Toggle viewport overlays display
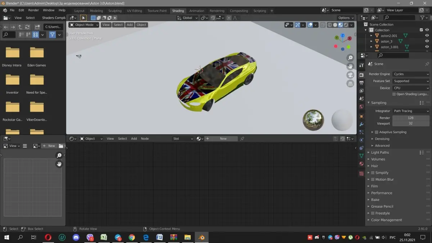This screenshot has height=243, width=432. (x=310, y=25)
